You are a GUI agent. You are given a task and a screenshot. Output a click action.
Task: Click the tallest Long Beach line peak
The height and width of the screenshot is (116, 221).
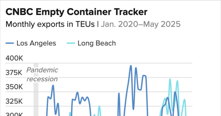pyautogui.click(x=170, y=79)
